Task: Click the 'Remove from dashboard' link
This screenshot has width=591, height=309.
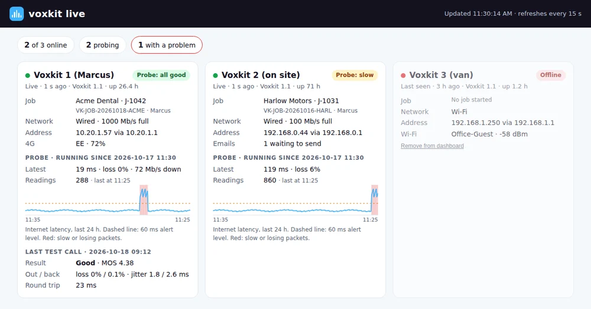Action: coord(433,146)
